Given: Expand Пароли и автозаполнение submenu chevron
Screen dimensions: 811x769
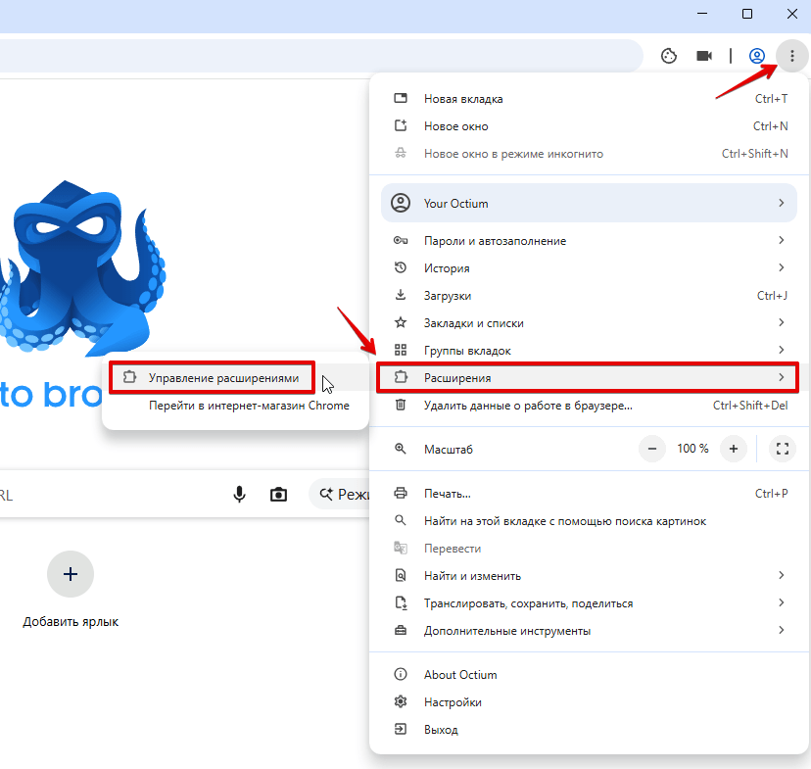Looking at the screenshot, I should 781,240.
